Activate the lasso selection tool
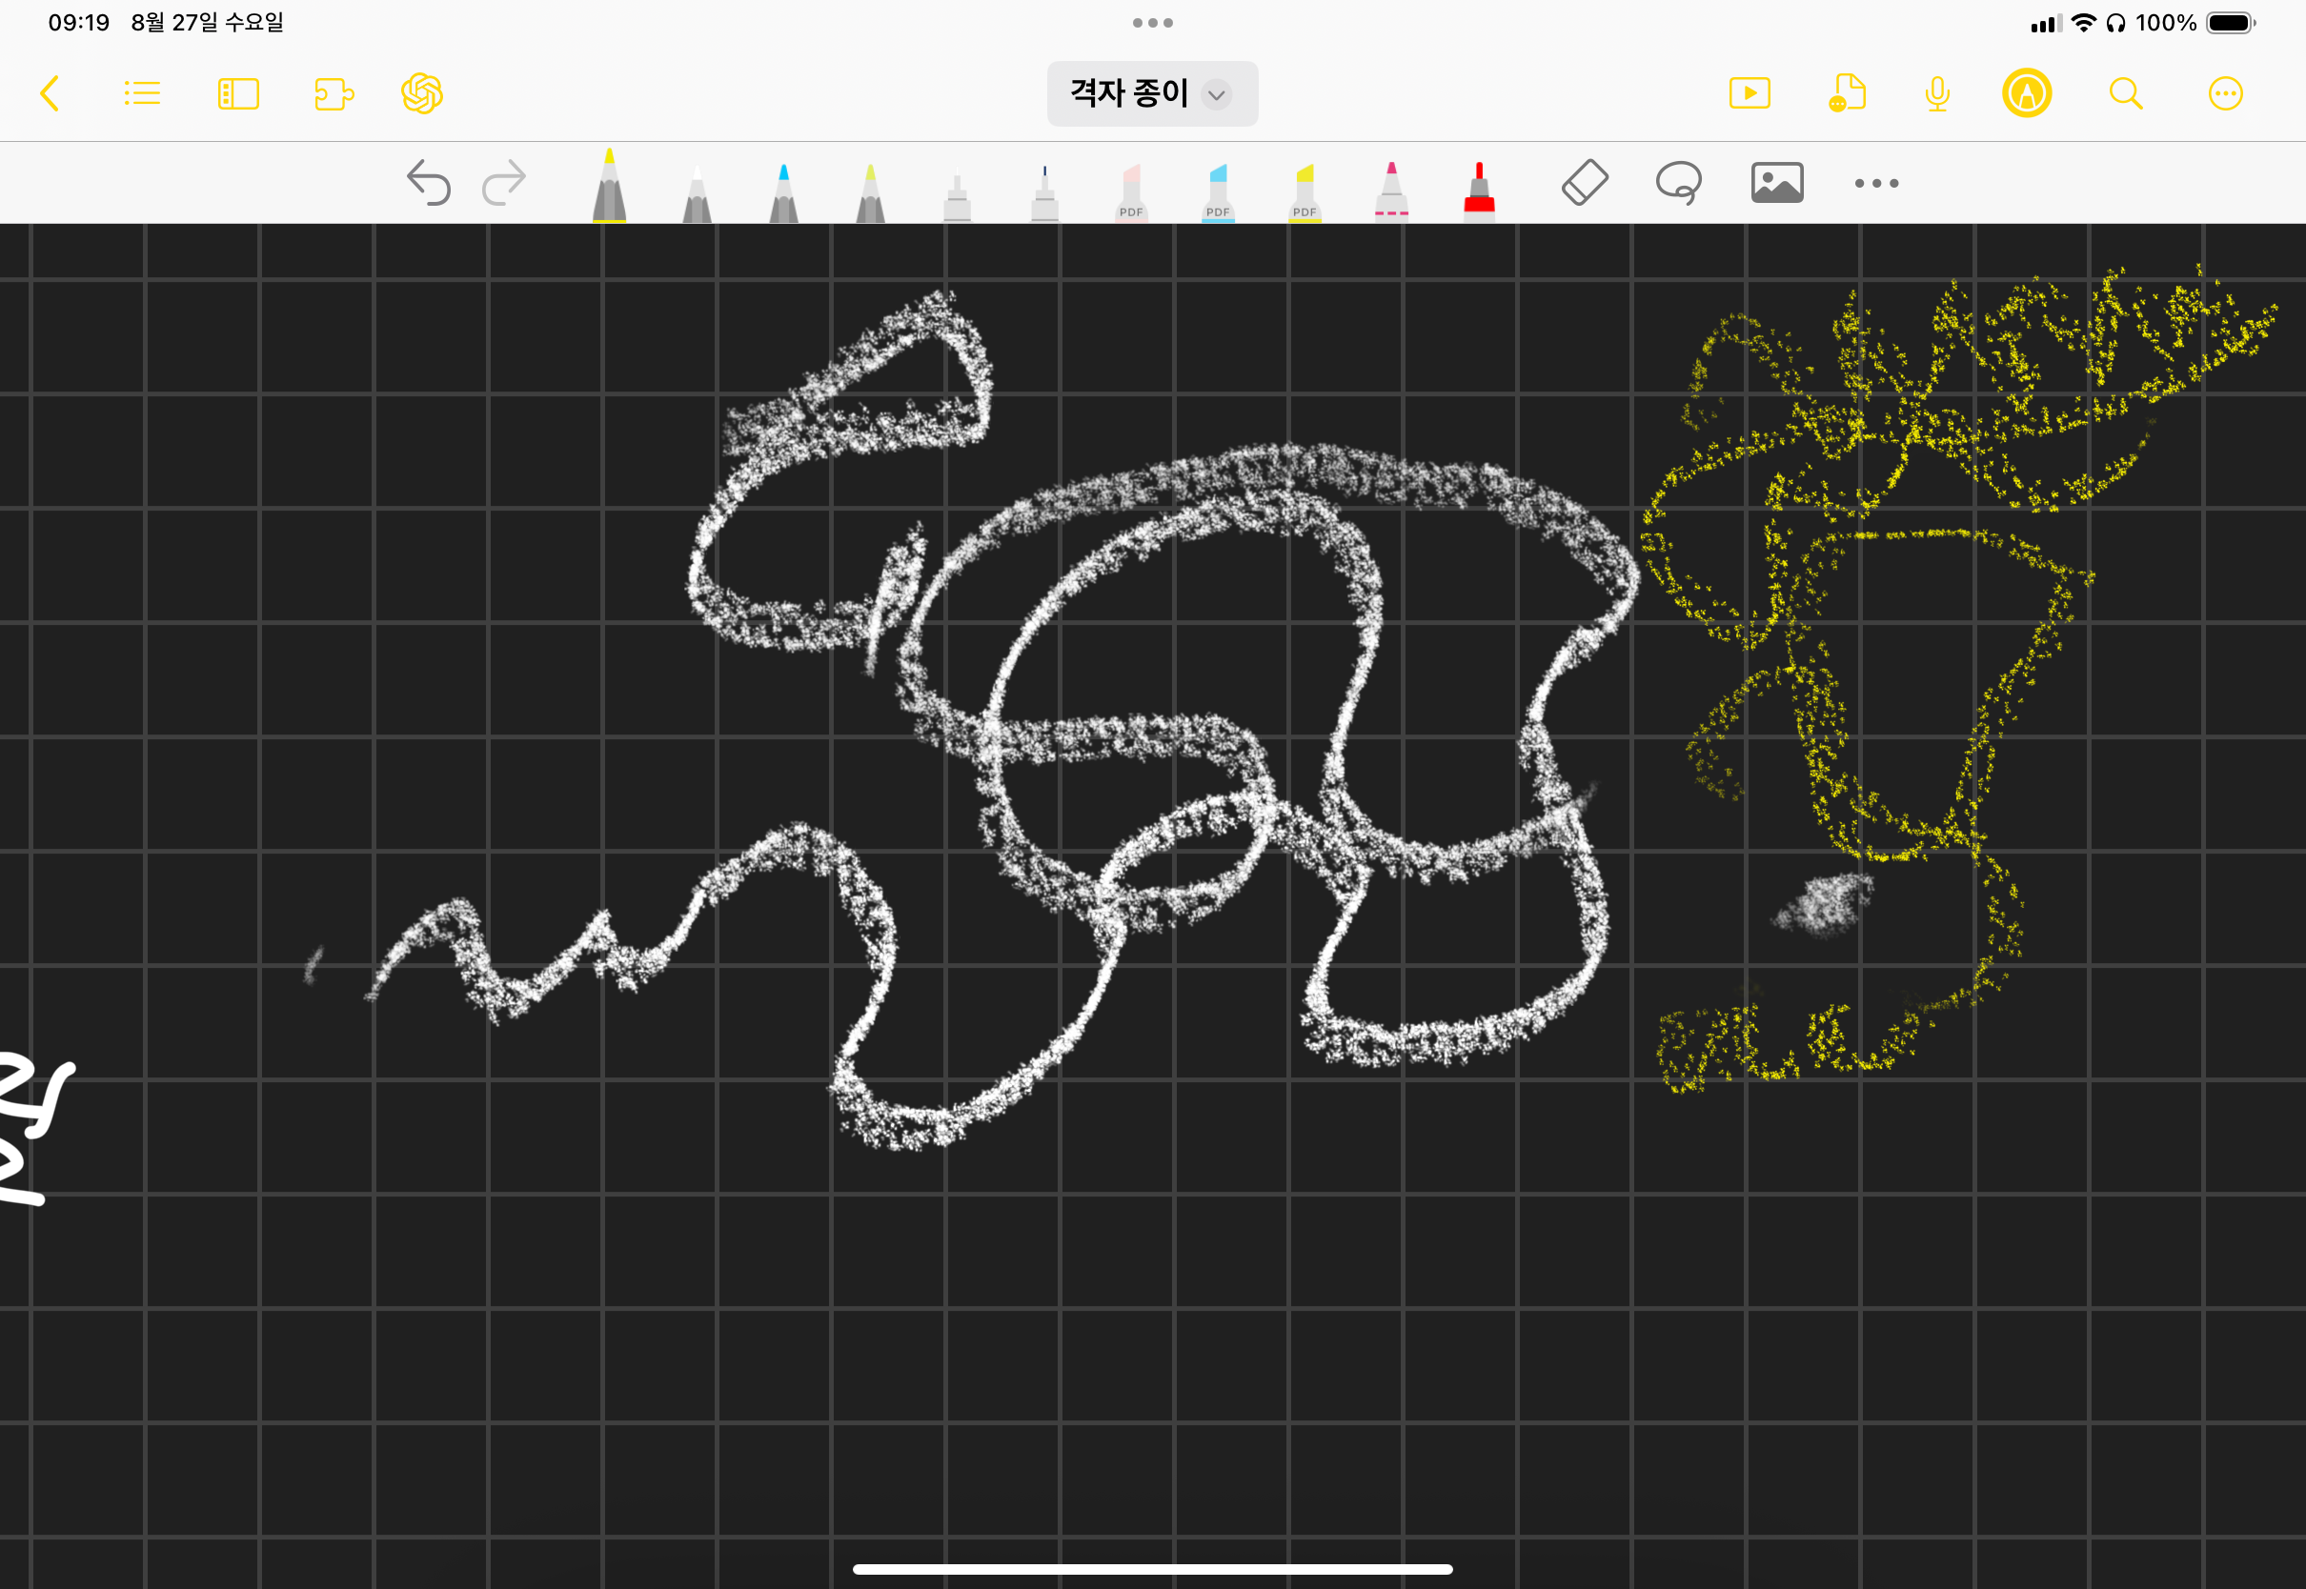 (x=1679, y=183)
